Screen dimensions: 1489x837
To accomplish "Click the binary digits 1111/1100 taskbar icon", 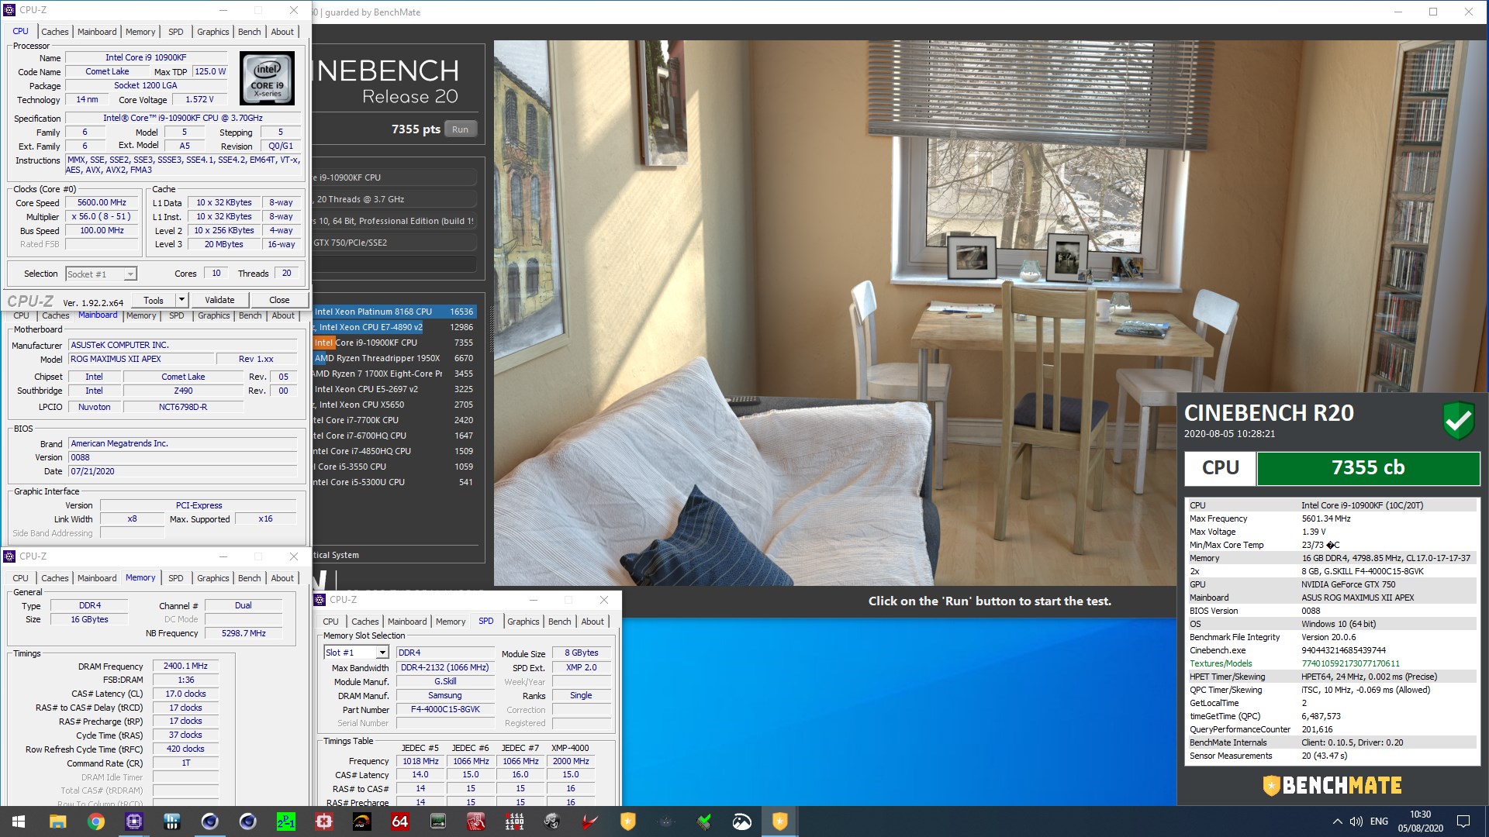I will [x=513, y=821].
